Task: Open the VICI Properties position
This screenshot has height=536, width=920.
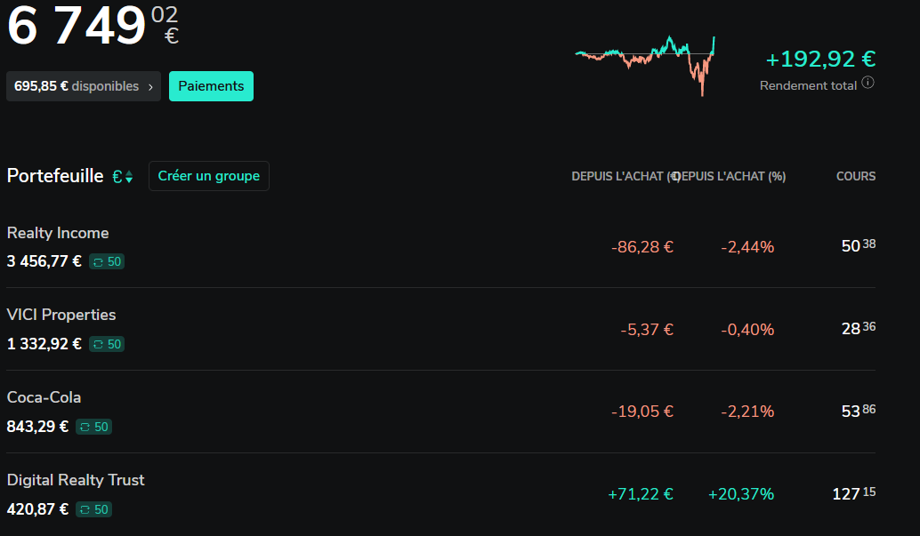Action: click(440, 329)
